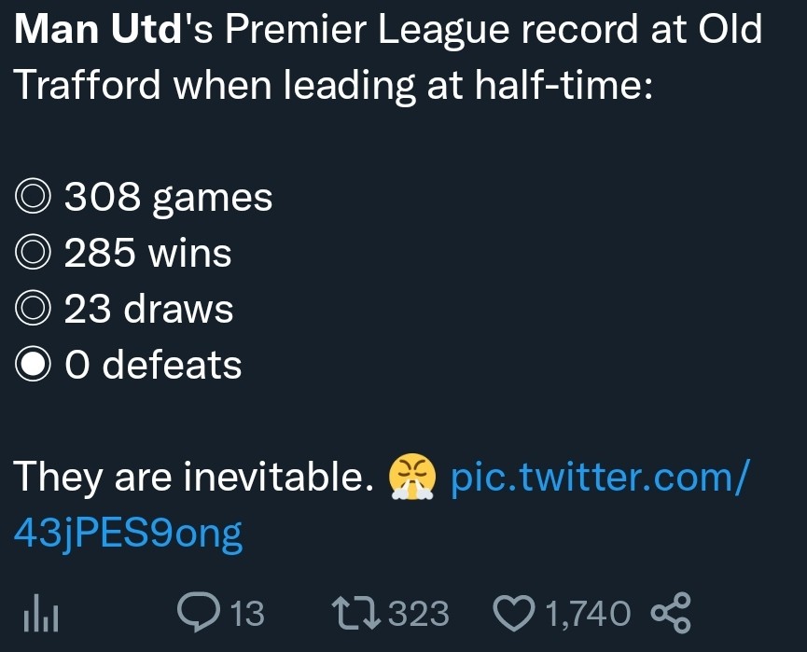Click the '308 games' text
Image resolution: width=807 pixels, height=652 pixels.
pyautogui.click(x=168, y=197)
